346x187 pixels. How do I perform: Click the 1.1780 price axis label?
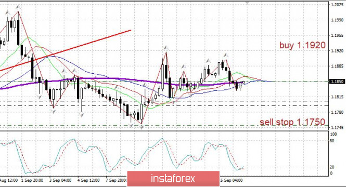pyautogui.click(x=337, y=112)
